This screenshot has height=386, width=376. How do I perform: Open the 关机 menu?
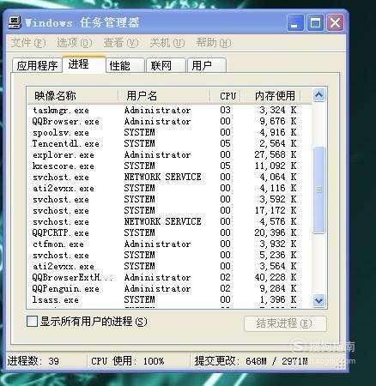pos(167,43)
